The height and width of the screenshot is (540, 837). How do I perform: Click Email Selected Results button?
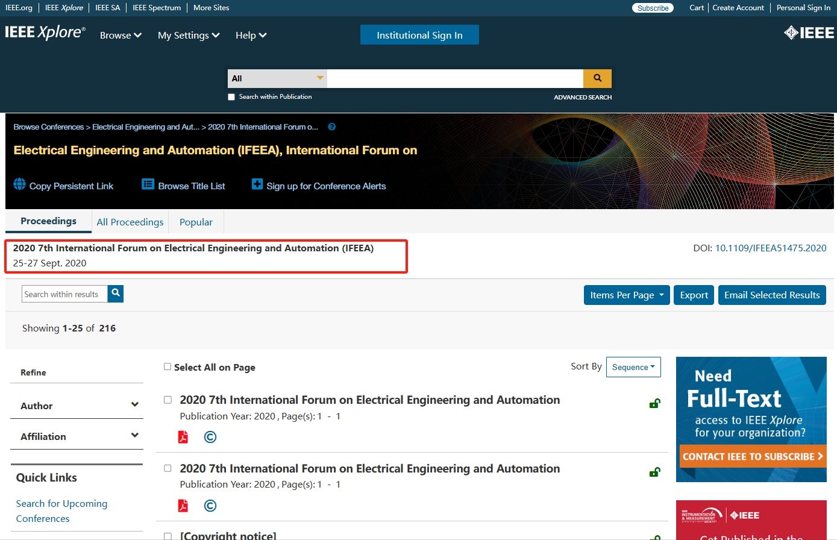[772, 295]
